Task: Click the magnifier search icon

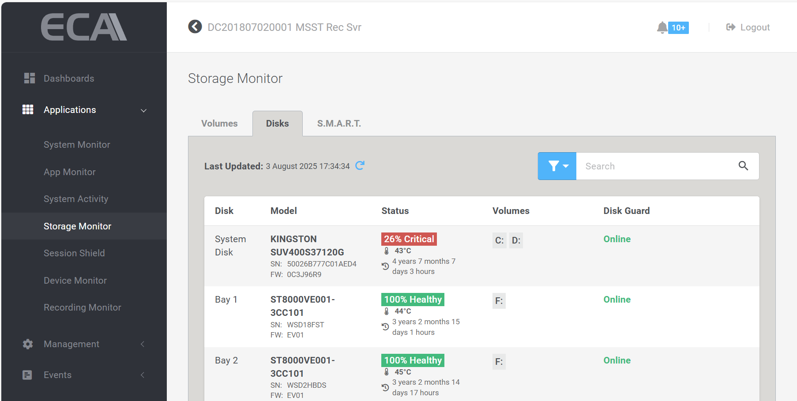Action: pyautogui.click(x=743, y=166)
